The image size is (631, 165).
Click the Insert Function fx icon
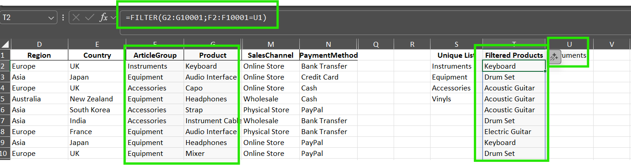pyautogui.click(x=103, y=18)
